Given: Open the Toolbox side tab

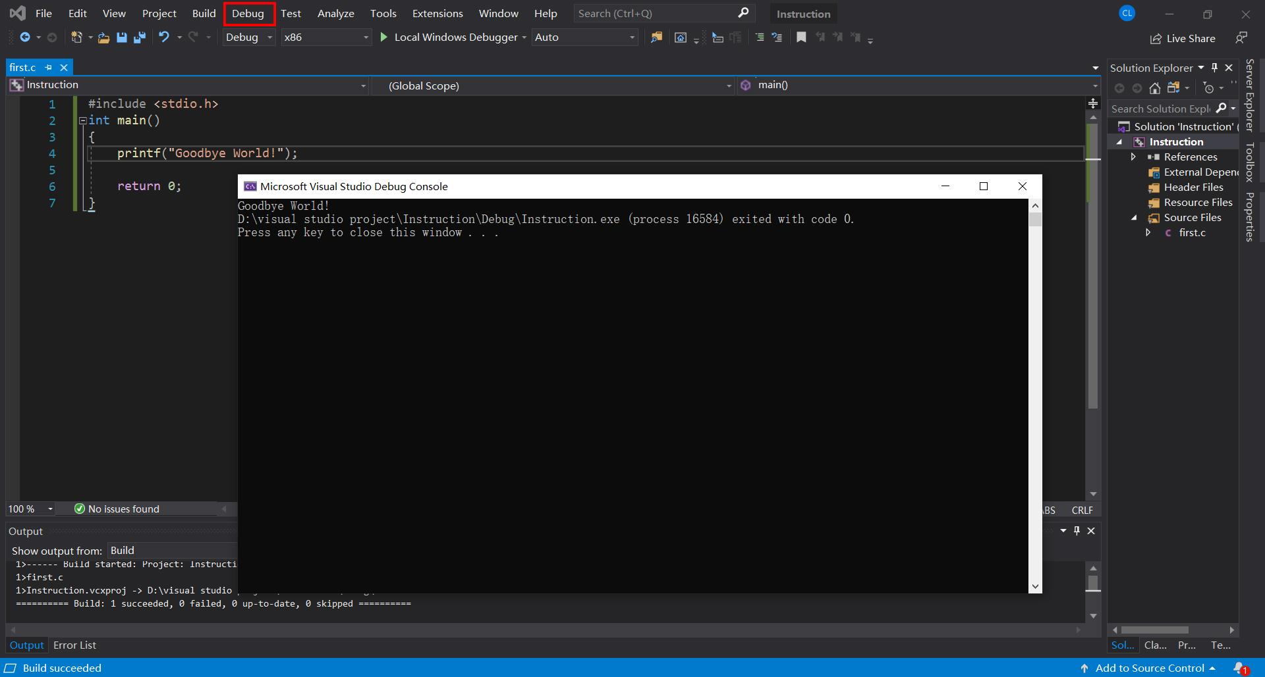Looking at the screenshot, I should point(1249,163).
